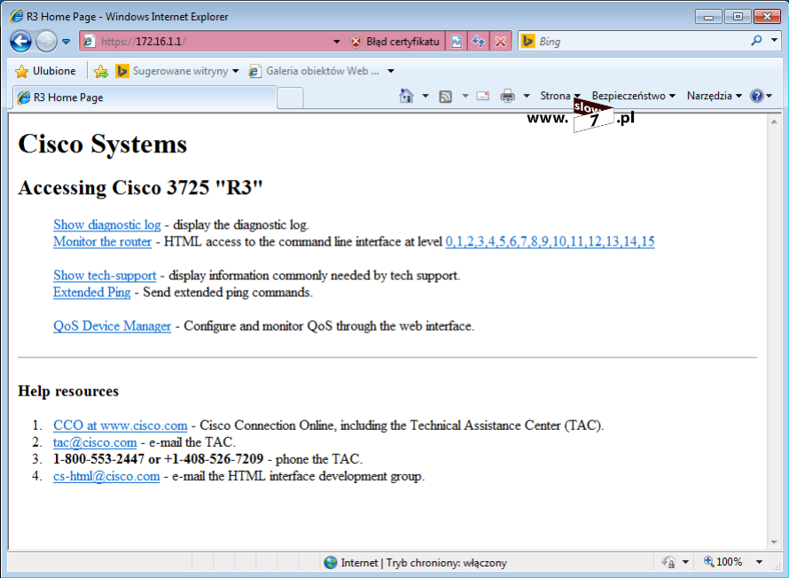Open the zoom level dropdown arrow
The width and height of the screenshot is (789, 578).
coord(760,562)
